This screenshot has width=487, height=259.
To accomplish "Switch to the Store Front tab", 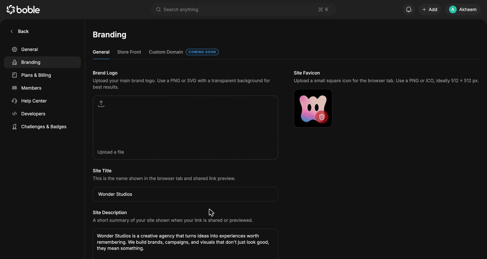I will 129,52.
